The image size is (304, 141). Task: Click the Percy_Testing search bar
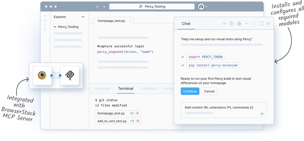click(x=152, y=7)
